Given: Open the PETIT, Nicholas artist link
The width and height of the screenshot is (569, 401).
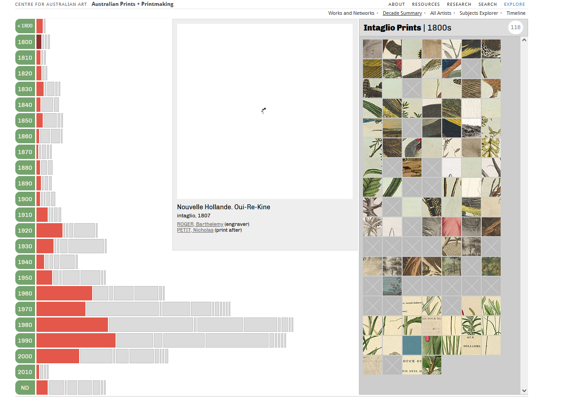Looking at the screenshot, I should pos(195,230).
